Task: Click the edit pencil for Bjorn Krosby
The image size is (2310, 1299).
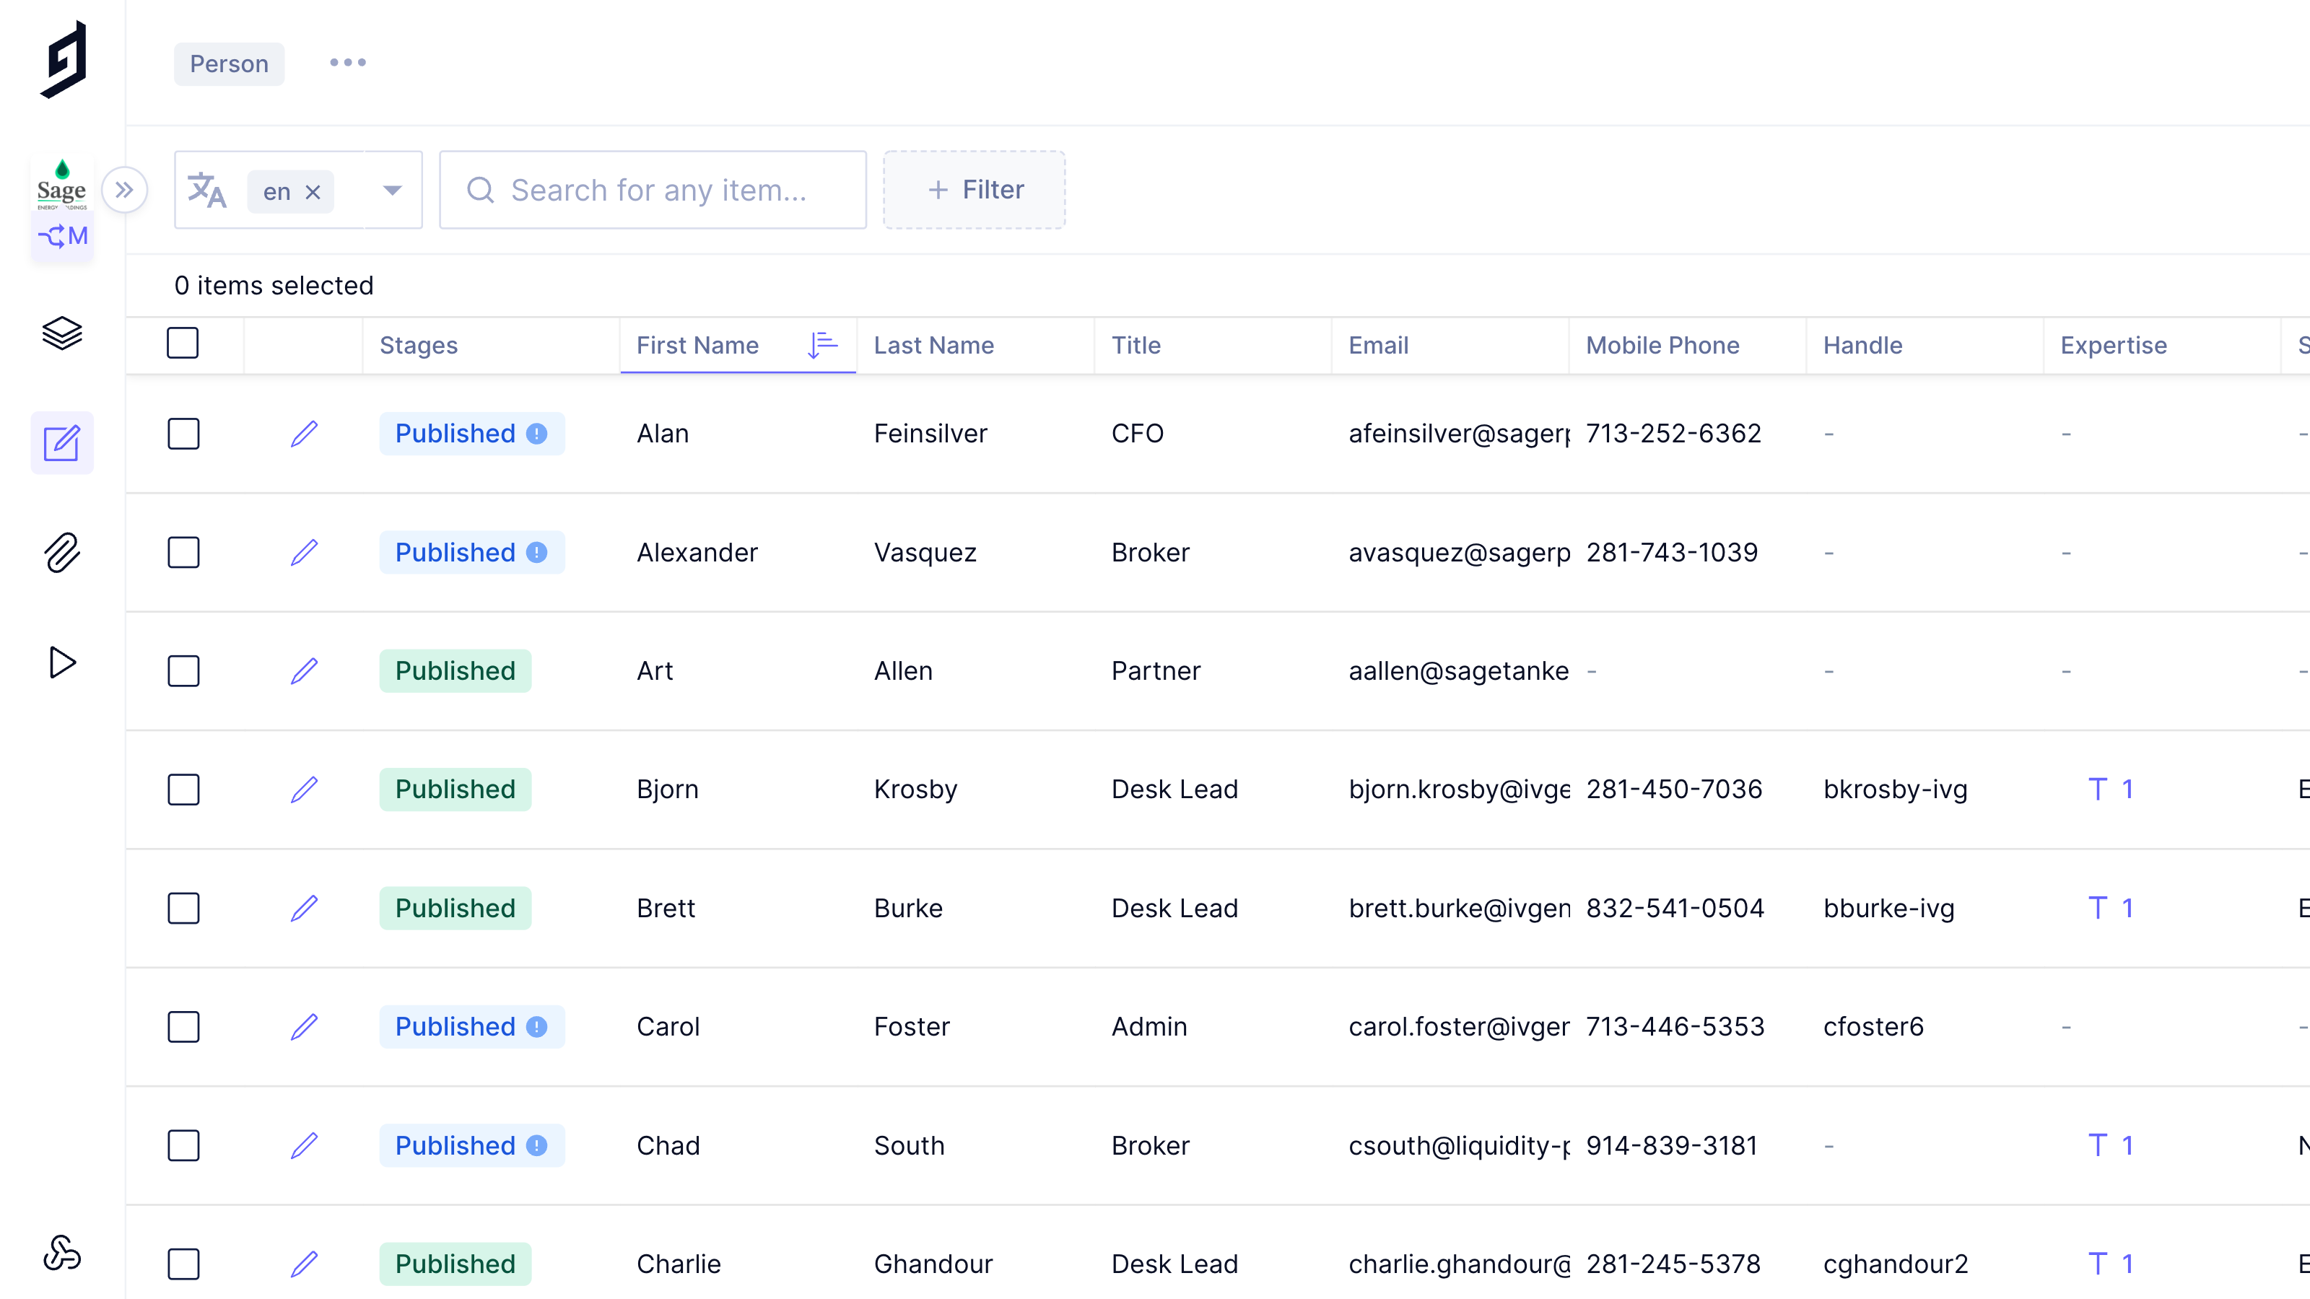Action: tap(304, 790)
